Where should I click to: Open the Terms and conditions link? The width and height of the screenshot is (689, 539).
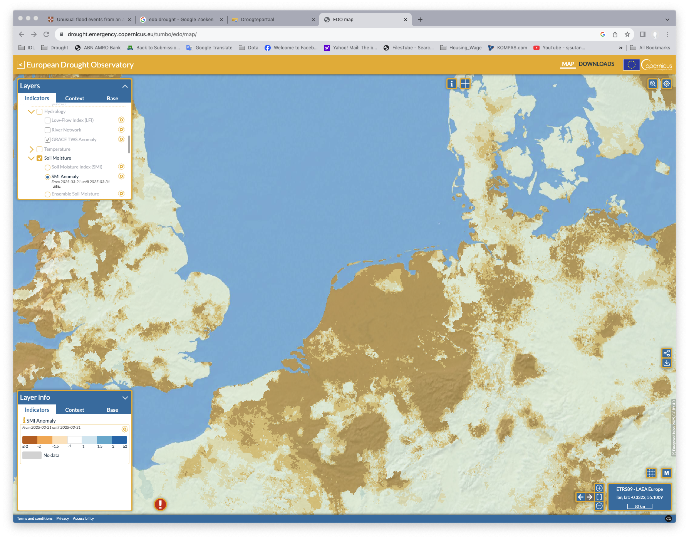pyautogui.click(x=35, y=519)
